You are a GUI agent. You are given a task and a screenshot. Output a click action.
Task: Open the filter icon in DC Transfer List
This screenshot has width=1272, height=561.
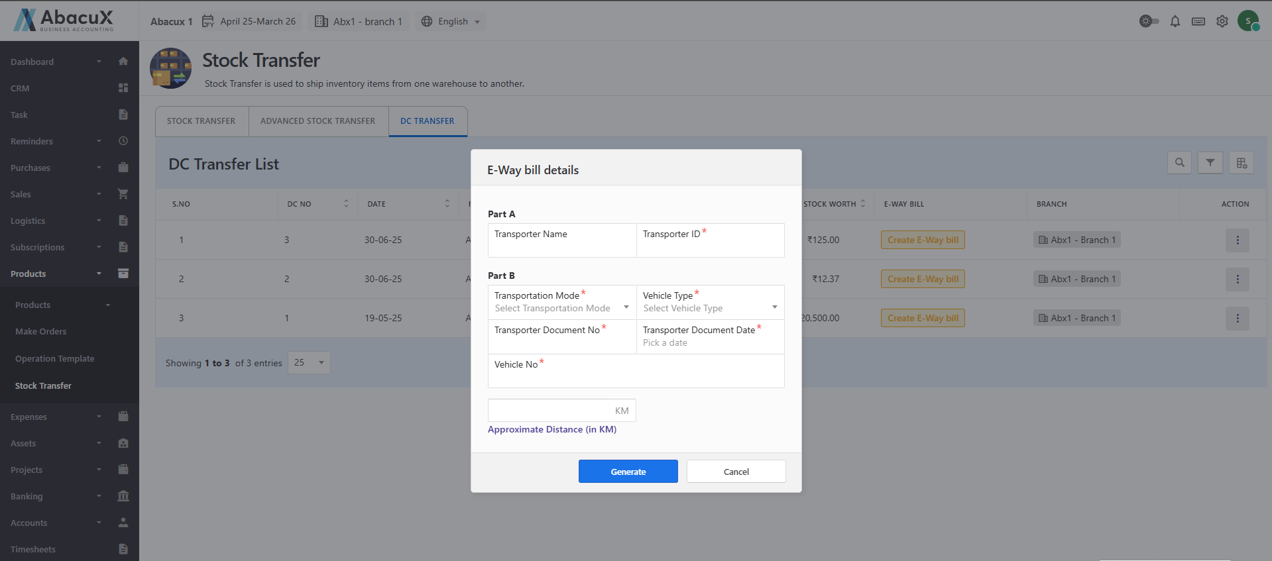click(1210, 163)
